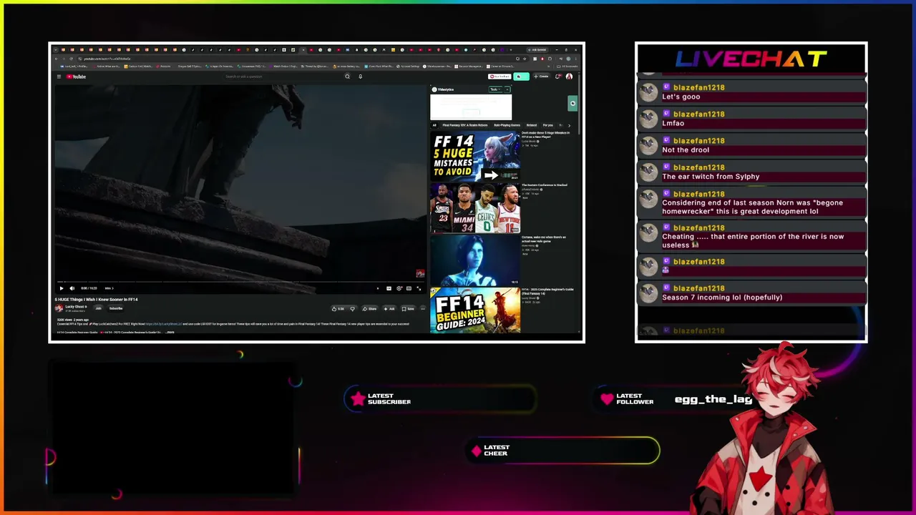
Task: Select the For you filter chip
Action: pos(548,125)
